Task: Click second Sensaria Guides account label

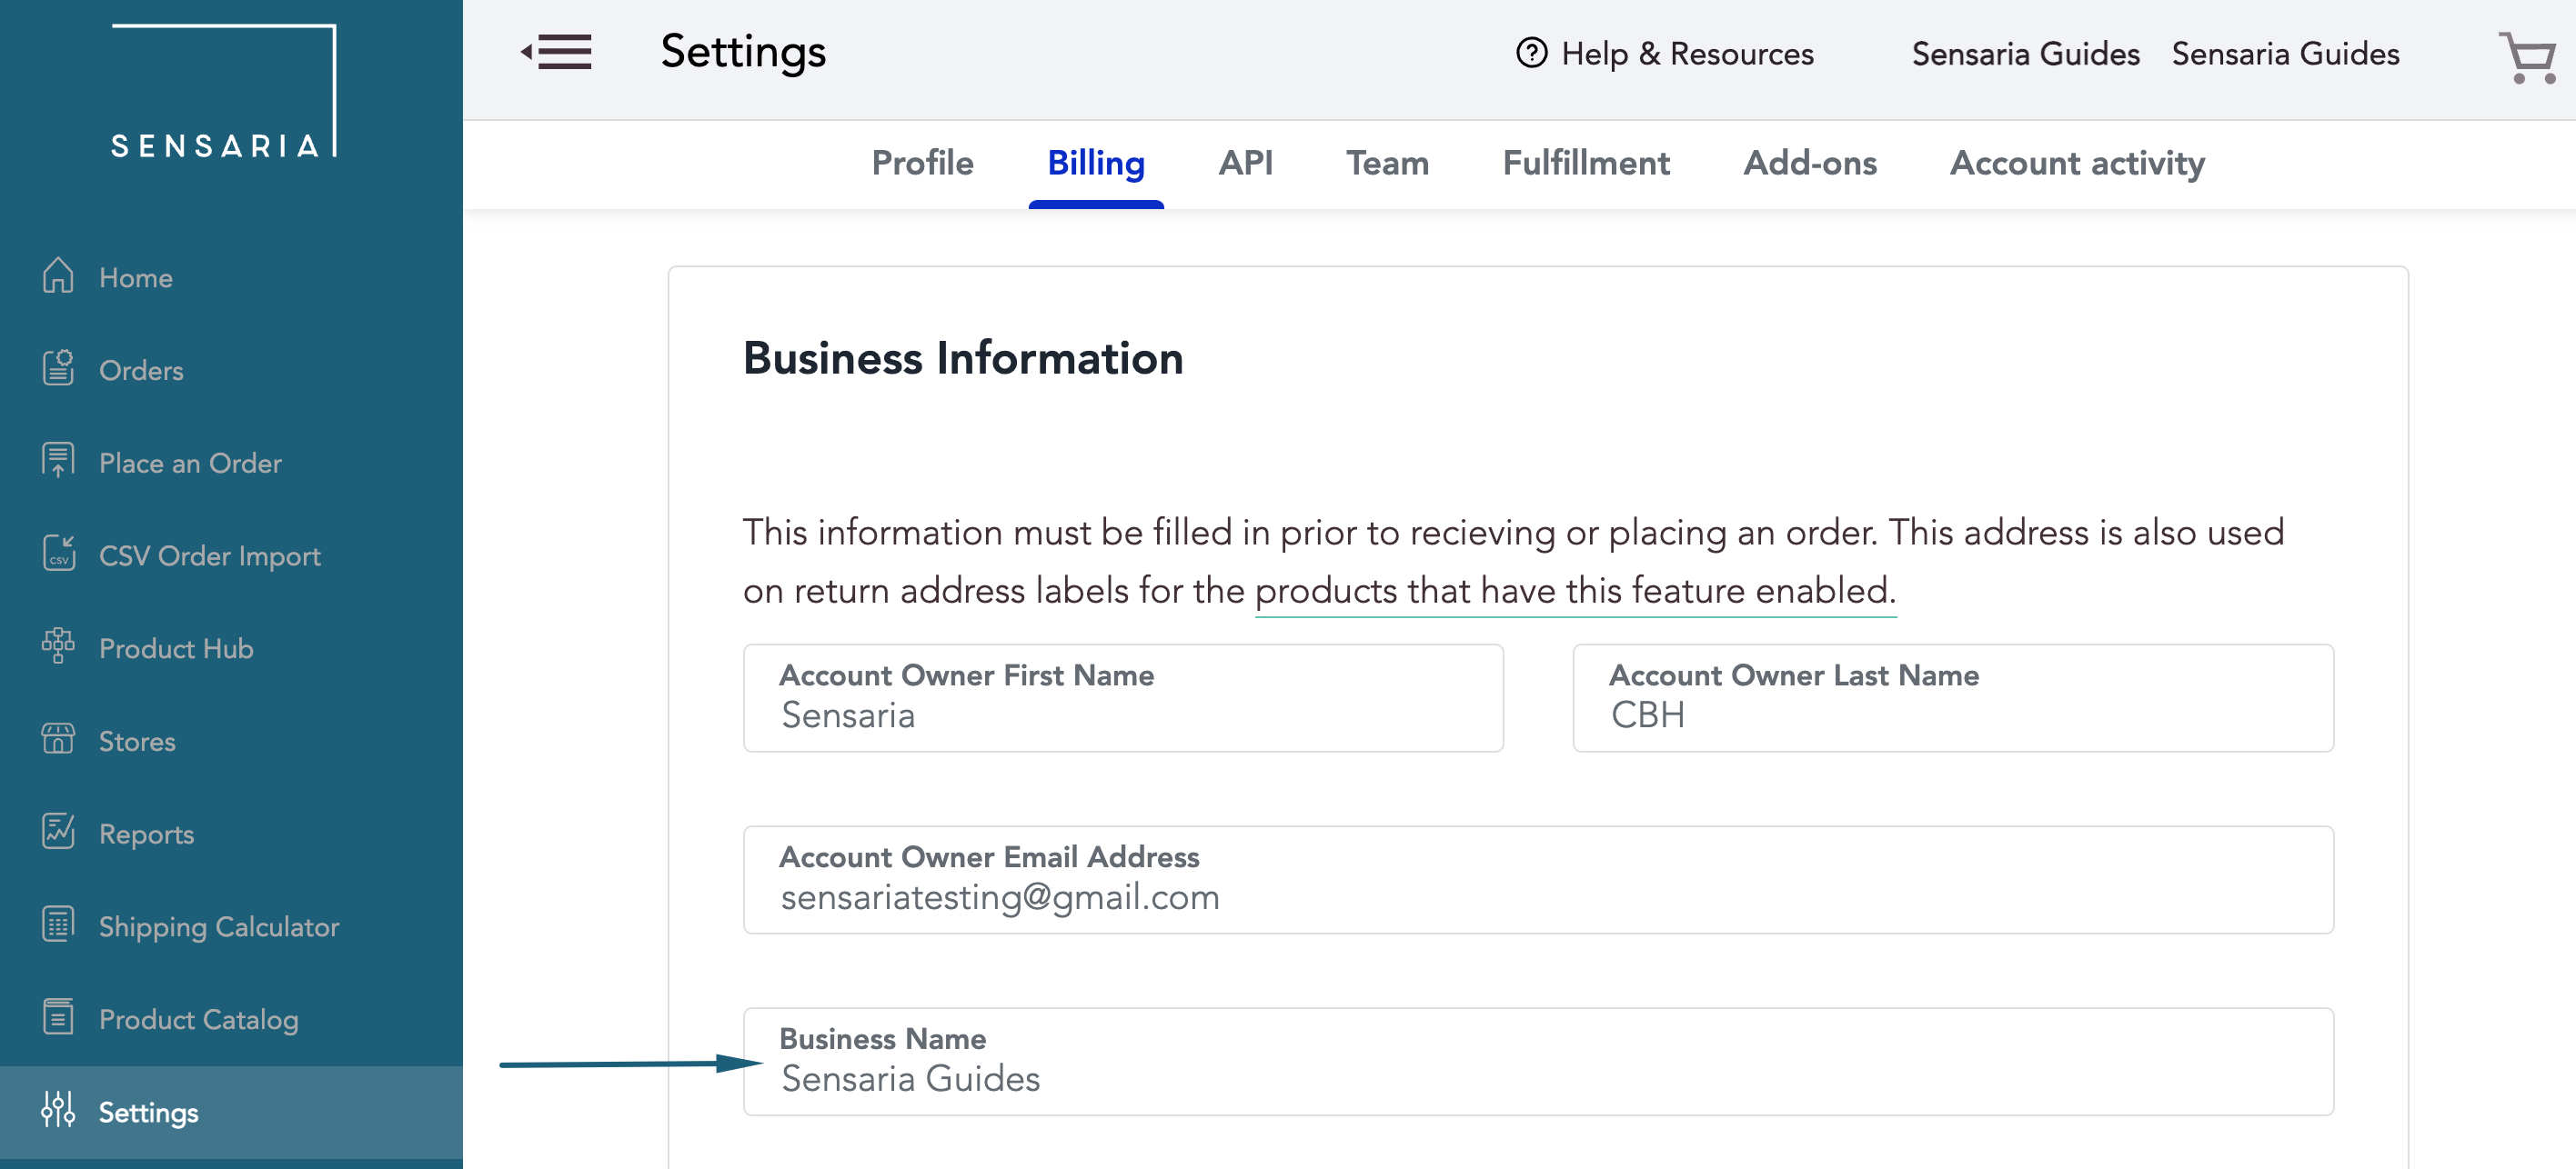Action: 2285,54
